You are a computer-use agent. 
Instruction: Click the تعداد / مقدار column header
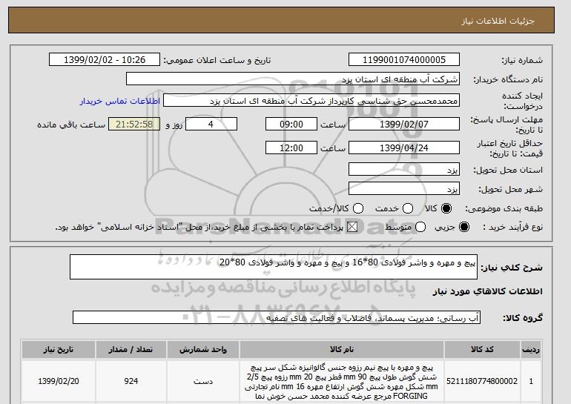pyautogui.click(x=131, y=349)
